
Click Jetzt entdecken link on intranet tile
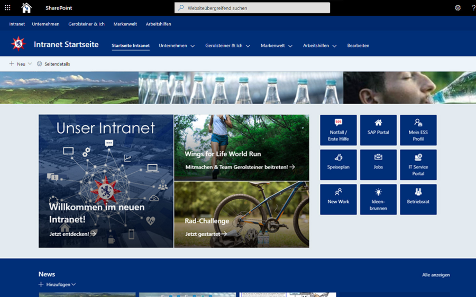[73, 234]
